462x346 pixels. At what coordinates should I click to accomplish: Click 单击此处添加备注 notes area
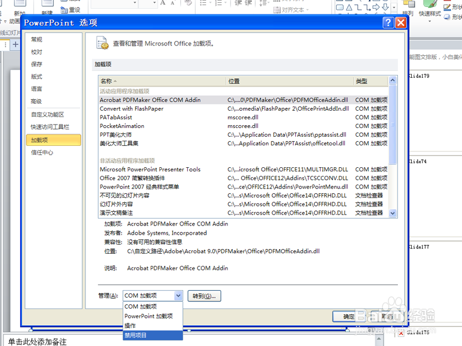pyautogui.click(x=37, y=341)
